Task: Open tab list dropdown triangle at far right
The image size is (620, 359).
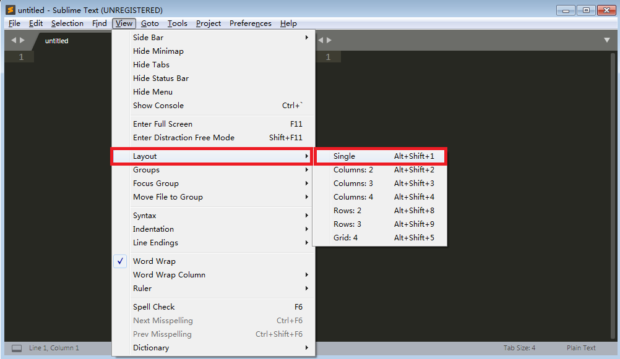Action: (607, 40)
